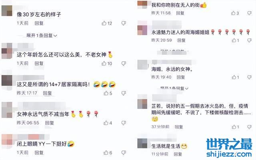Like the '14+7居家隔离' comment
256x160 pixels.
tap(108, 93)
